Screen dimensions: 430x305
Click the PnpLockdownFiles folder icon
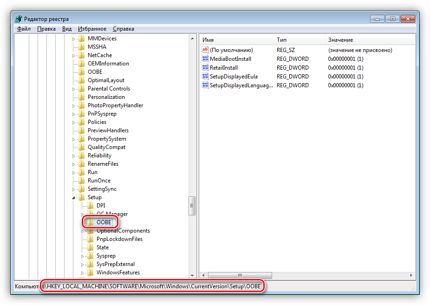coord(90,239)
